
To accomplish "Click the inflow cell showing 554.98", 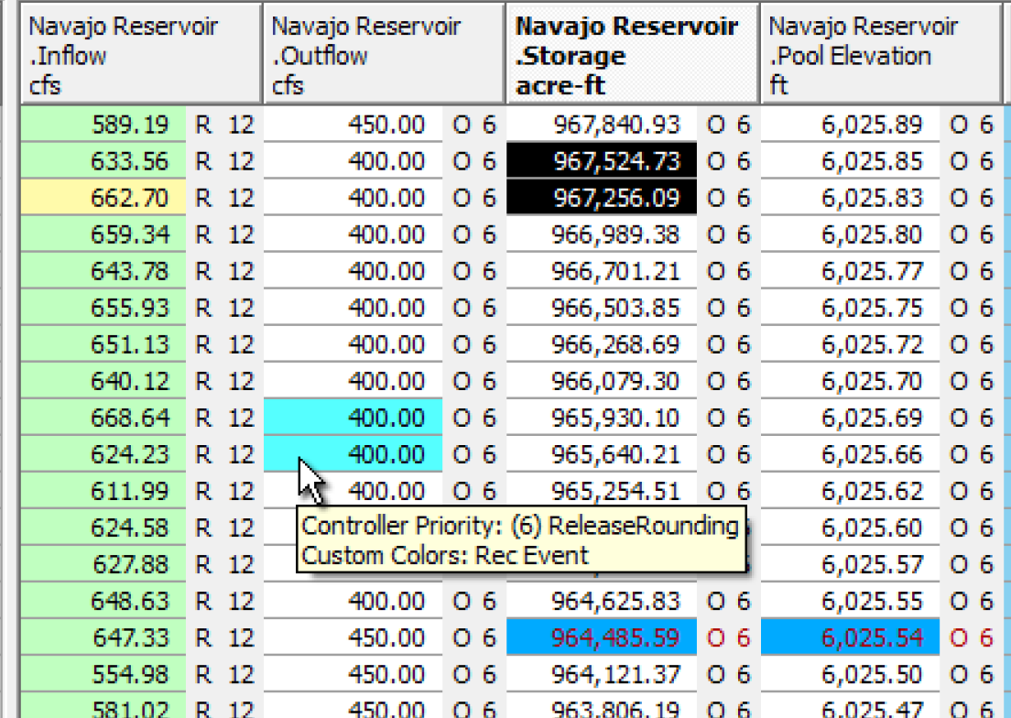I will click(104, 674).
